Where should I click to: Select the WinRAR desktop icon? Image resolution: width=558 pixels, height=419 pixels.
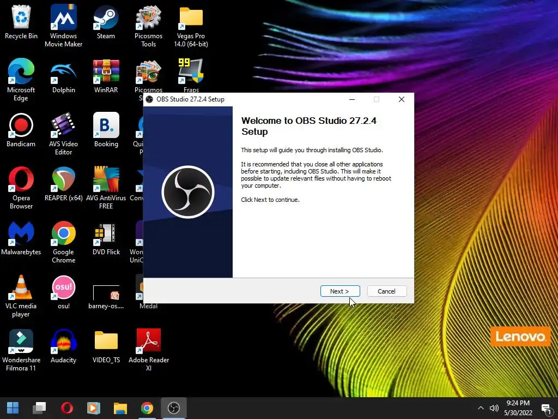pos(106,76)
